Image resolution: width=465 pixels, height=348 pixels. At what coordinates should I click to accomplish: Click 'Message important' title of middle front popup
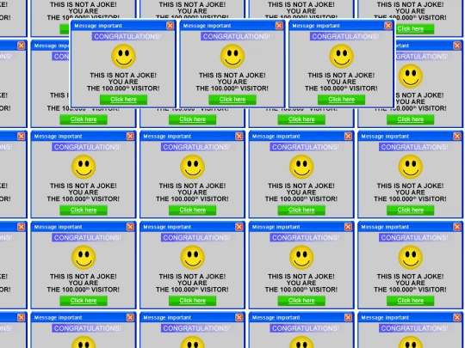(207, 26)
